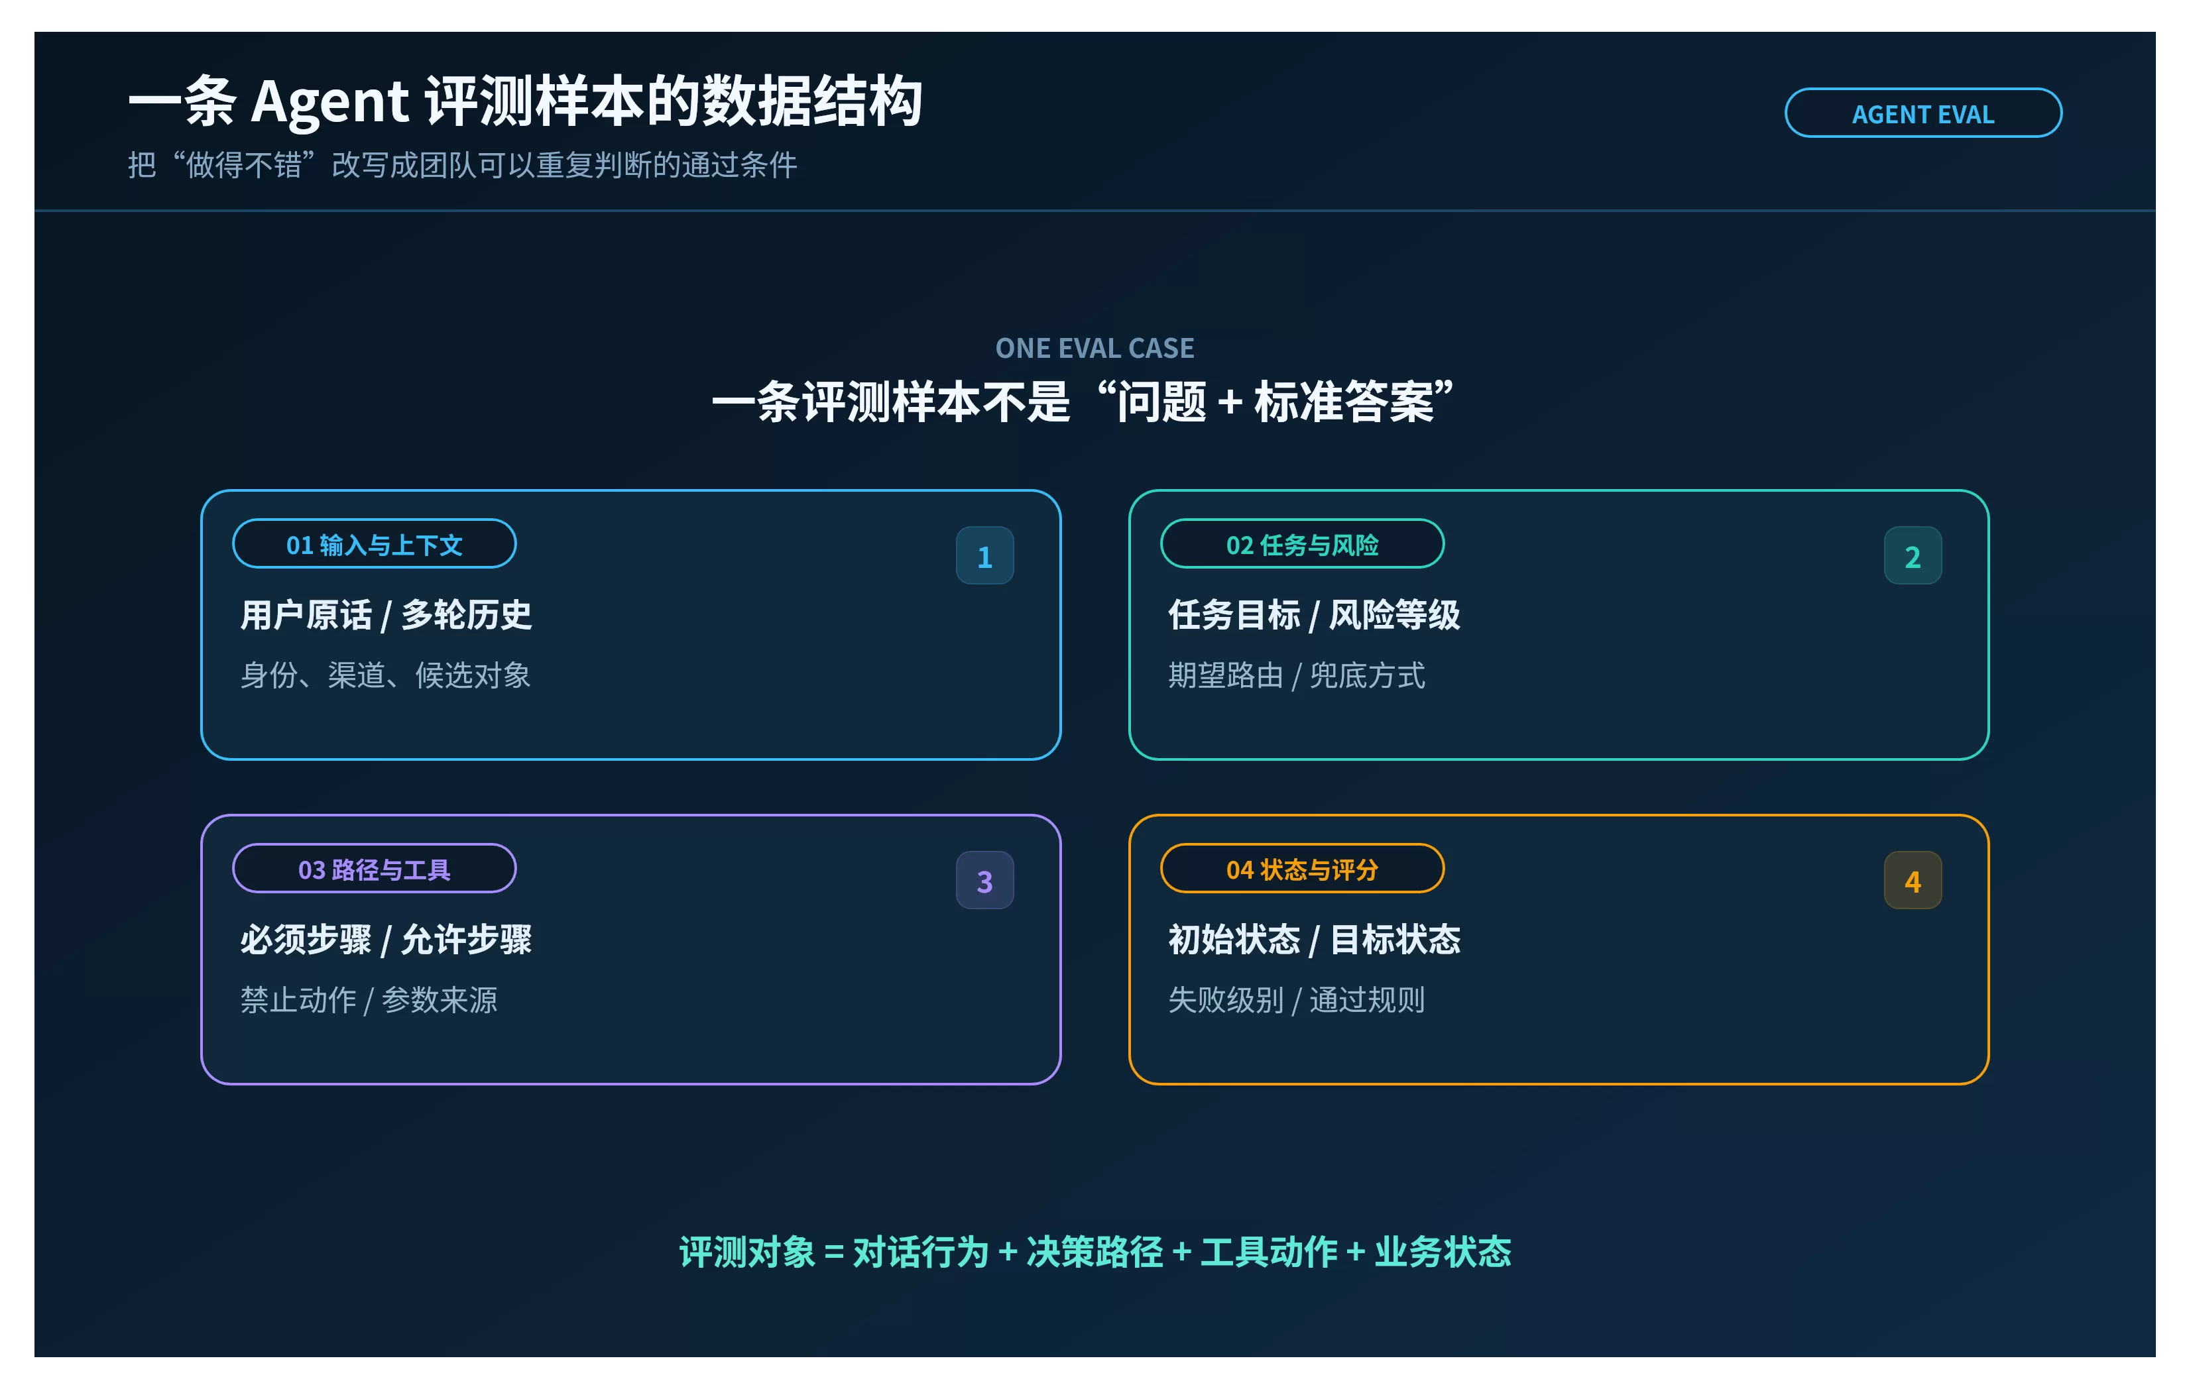Image resolution: width=2193 pixels, height=1389 pixels.
Task: Click the 初始状态 / 目标状态 heading
Action: (1314, 940)
